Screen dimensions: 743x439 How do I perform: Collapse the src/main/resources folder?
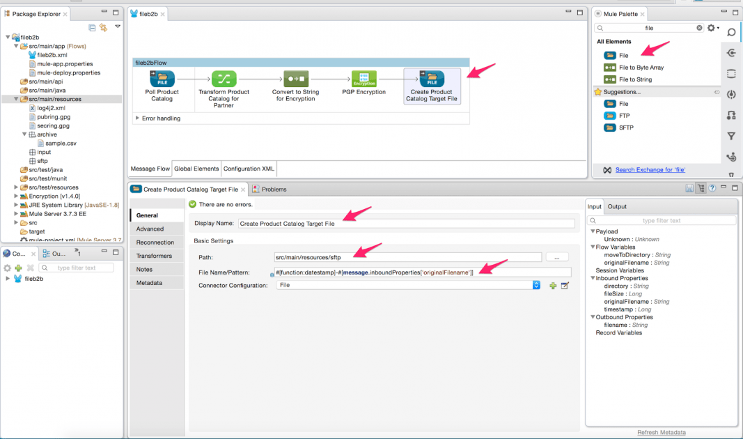click(16, 98)
